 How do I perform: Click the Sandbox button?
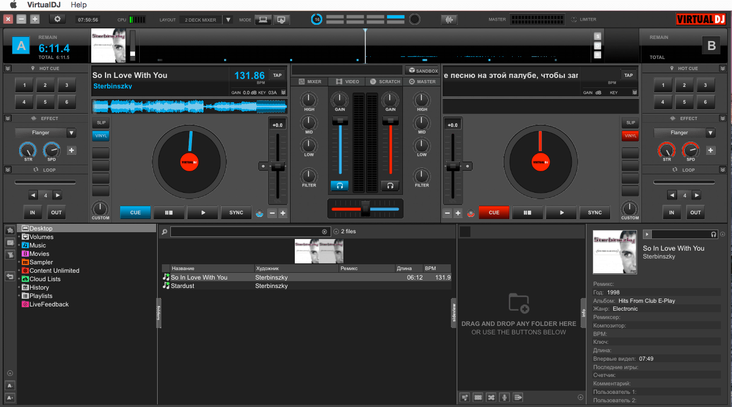tap(422, 71)
